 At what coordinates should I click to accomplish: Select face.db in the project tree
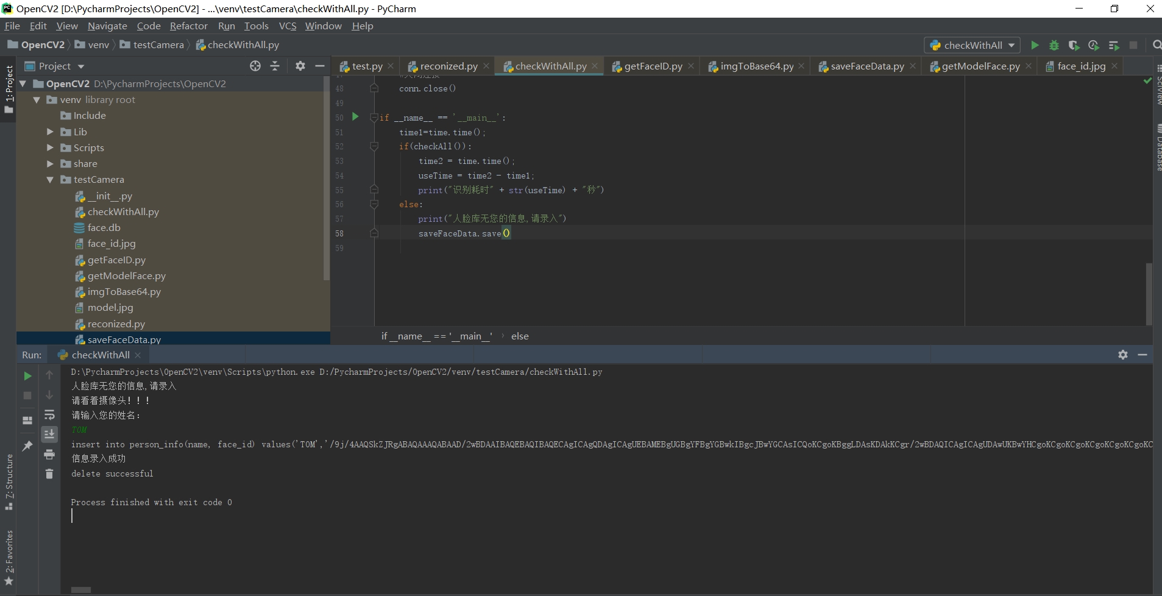tap(104, 227)
